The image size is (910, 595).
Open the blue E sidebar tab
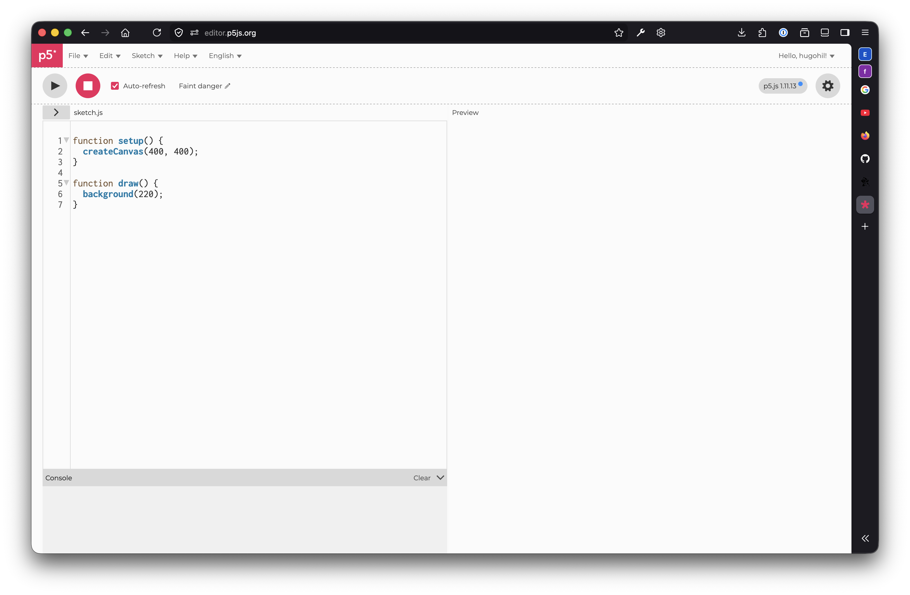pos(865,54)
